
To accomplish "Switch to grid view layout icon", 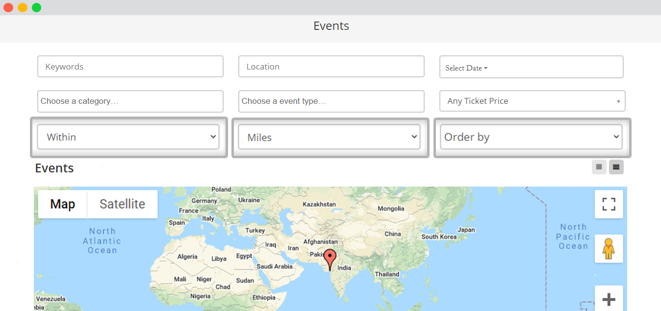I will 599,167.
